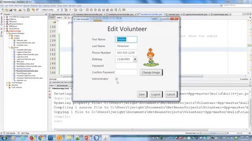Collapse the models package node
The height and width of the screenshot is (141, 252).
pyautogui.click(x=9, y=38)
